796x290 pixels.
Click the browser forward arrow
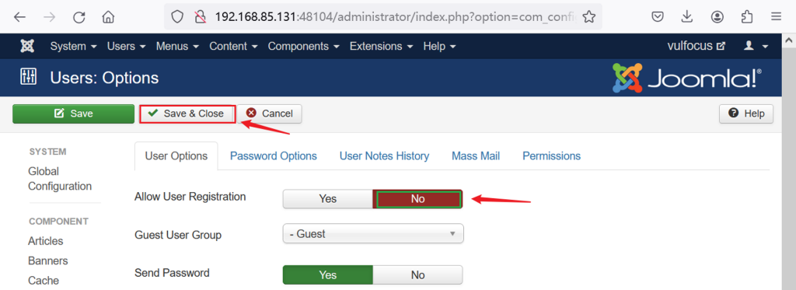pyautogui.click(x=49, y=17)
